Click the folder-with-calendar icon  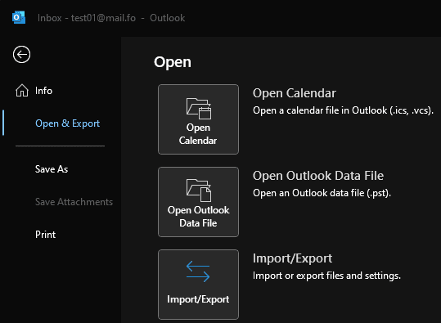point(199,108)
